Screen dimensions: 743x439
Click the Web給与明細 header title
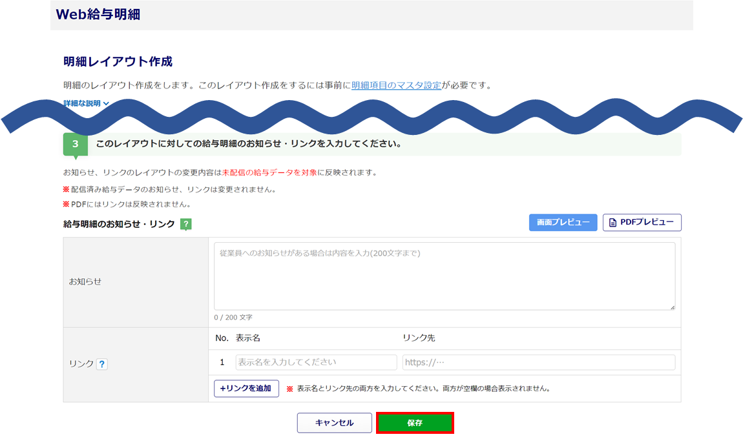tap(98, 15)
